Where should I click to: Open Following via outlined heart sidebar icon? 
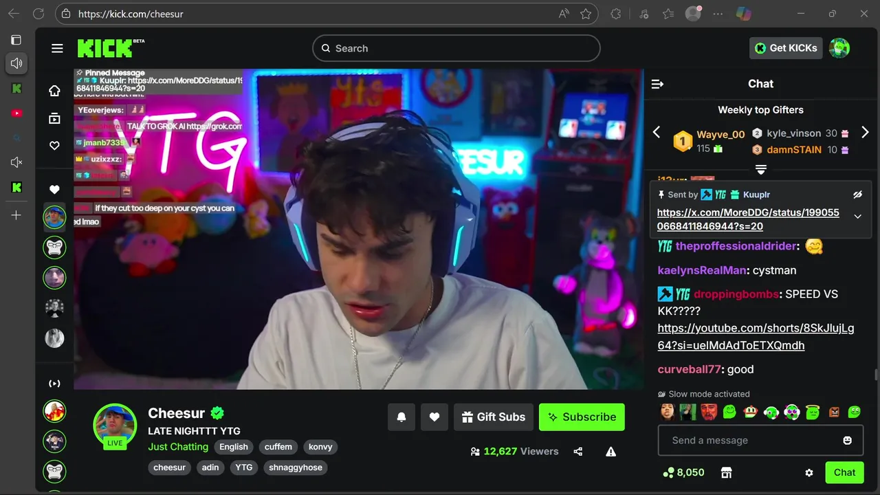[x=54, y=146]
